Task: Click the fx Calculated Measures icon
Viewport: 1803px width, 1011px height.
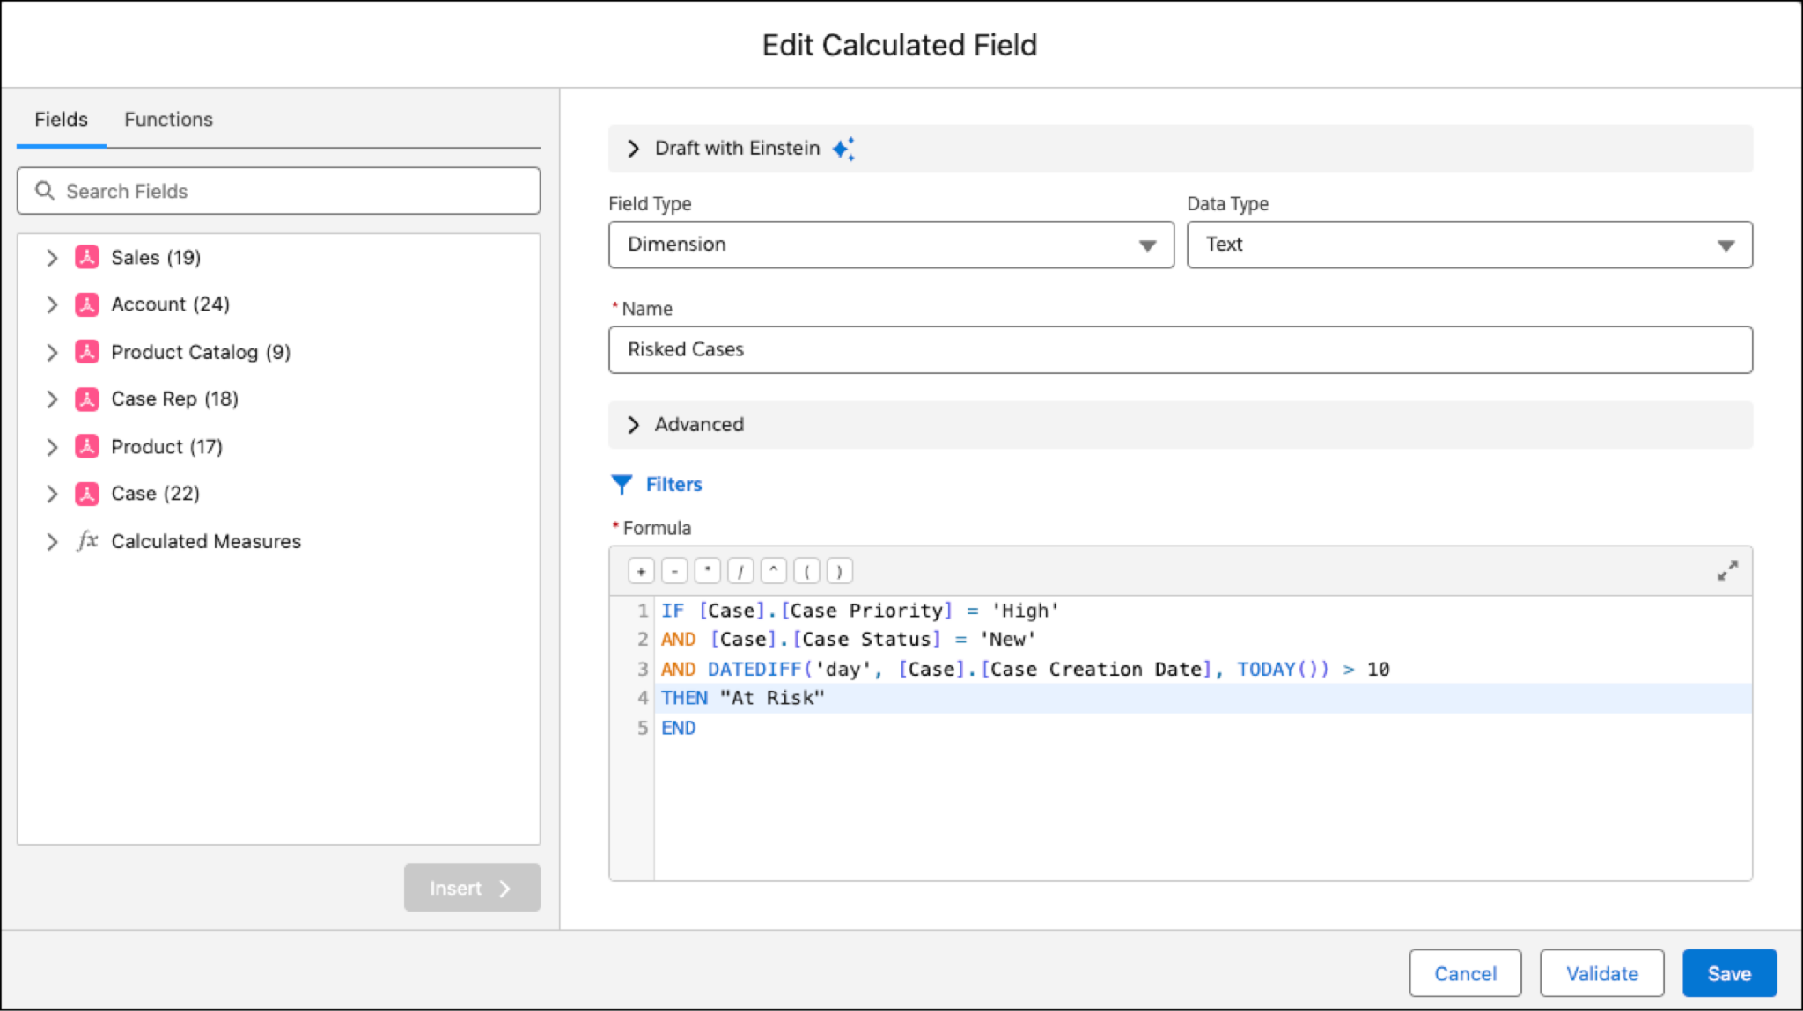Action: [x=87, y=540]
